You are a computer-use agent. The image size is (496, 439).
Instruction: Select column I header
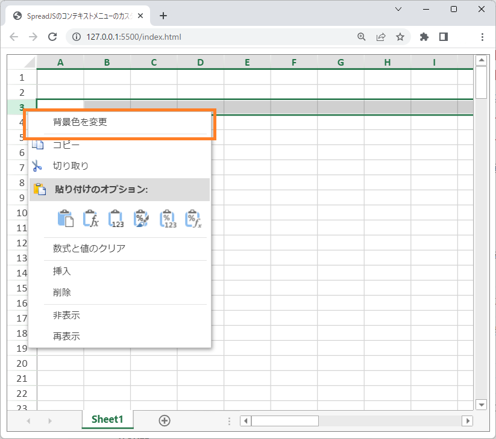coord(435,62)
